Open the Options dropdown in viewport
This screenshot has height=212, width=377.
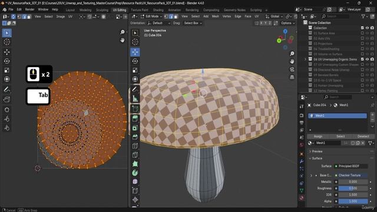287,23
